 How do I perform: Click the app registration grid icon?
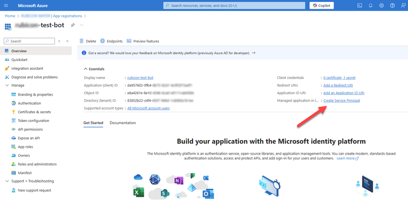(8, 26)
